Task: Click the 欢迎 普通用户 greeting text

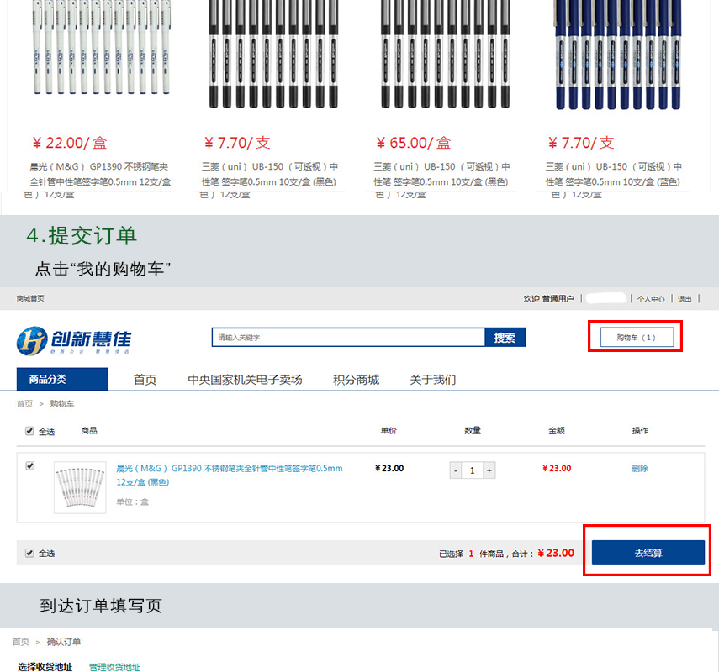Action: coord(548,299)
